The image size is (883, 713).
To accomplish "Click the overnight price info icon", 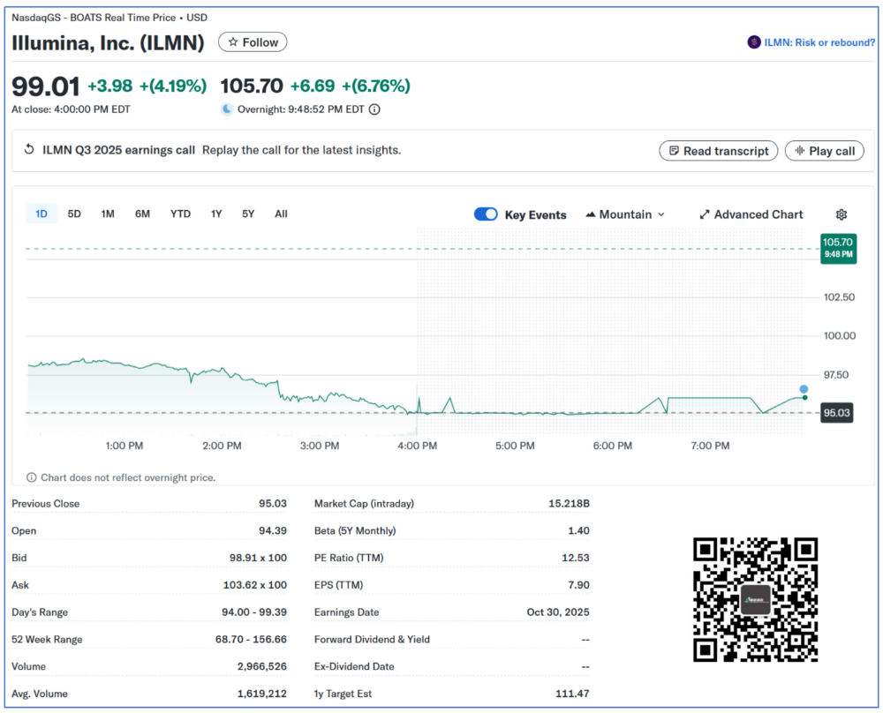I will point(374,109).
